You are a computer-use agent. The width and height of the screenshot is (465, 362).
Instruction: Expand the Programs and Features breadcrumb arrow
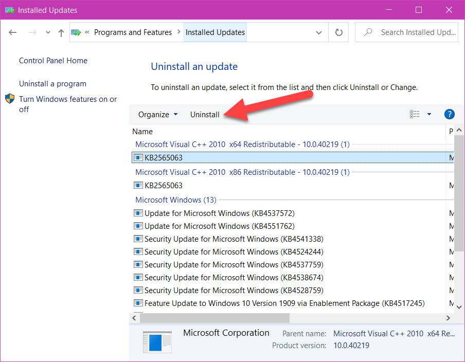[x=179, y=32]
